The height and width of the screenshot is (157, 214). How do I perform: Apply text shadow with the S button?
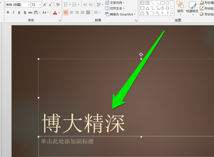25,12
